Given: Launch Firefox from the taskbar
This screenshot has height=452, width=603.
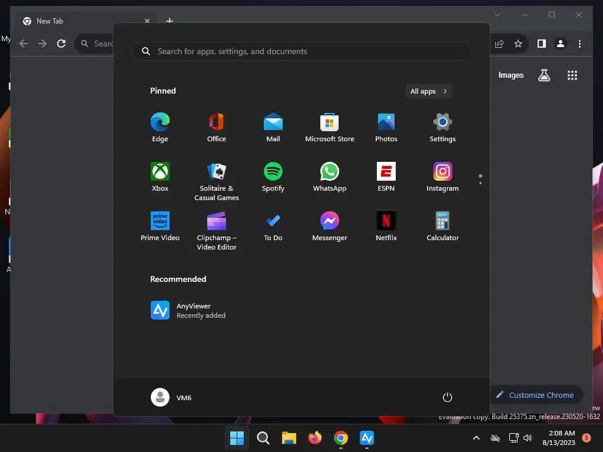Looking at the screenshot, I should click(x=315, y=438).
